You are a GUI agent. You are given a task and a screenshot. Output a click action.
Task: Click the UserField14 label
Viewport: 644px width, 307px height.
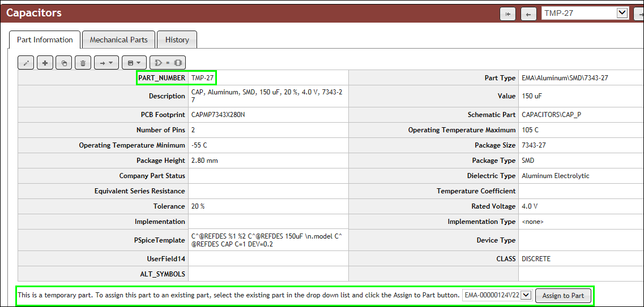(x=167, y=259)
